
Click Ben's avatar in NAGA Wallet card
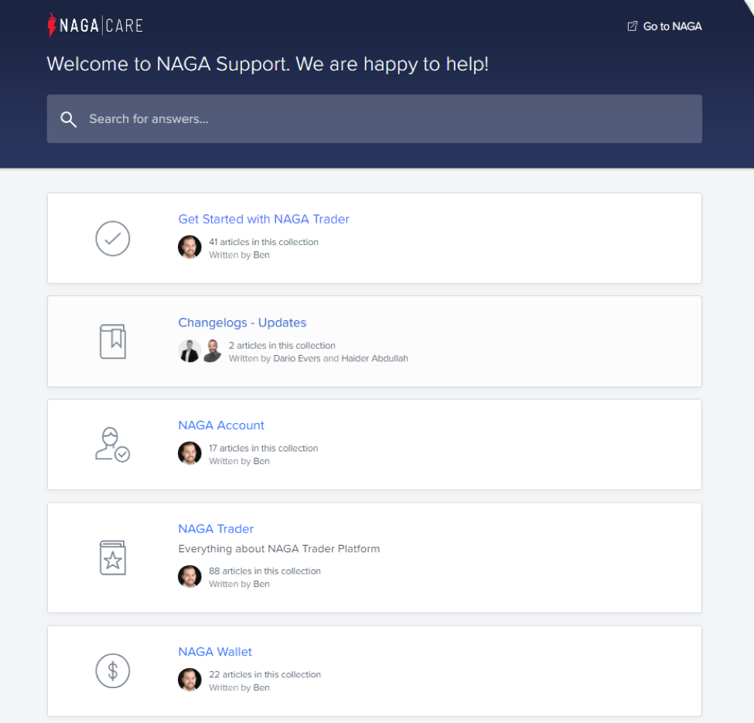189,680
